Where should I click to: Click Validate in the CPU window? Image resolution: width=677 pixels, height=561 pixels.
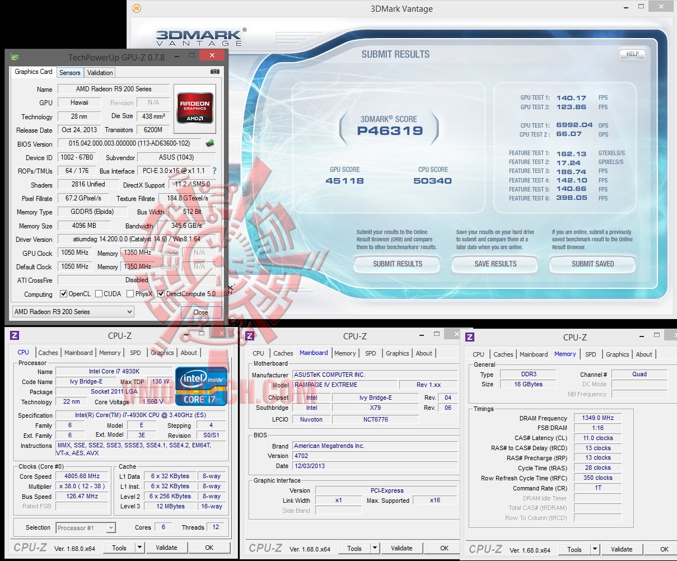point(166,548)
